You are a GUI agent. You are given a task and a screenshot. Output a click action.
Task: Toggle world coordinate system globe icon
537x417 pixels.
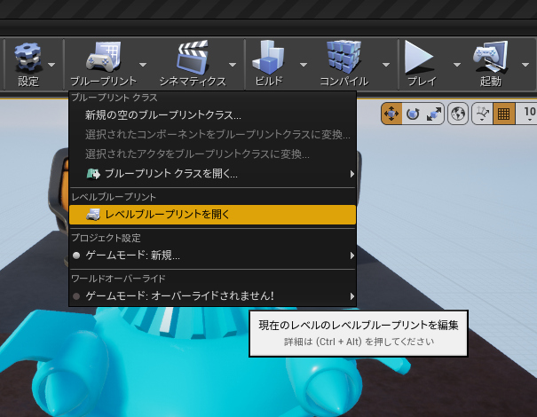click(x=458, y=114)
